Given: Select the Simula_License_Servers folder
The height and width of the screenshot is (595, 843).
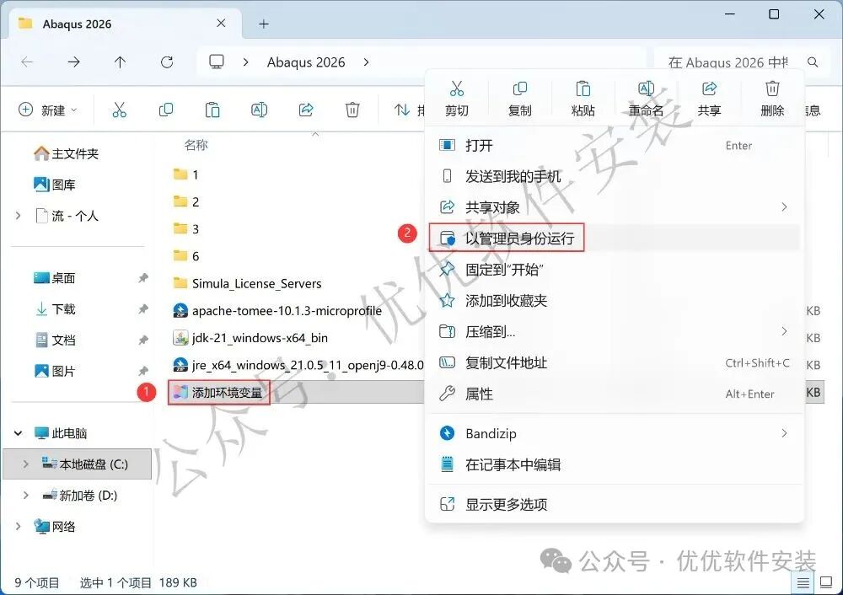Looking at the screenshot, I should [247, 283].
